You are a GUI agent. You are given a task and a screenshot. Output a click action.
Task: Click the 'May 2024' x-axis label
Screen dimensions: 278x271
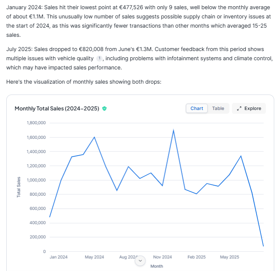click(x=94, y=257)
